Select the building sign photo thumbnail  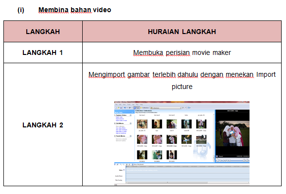click(201, 139)
